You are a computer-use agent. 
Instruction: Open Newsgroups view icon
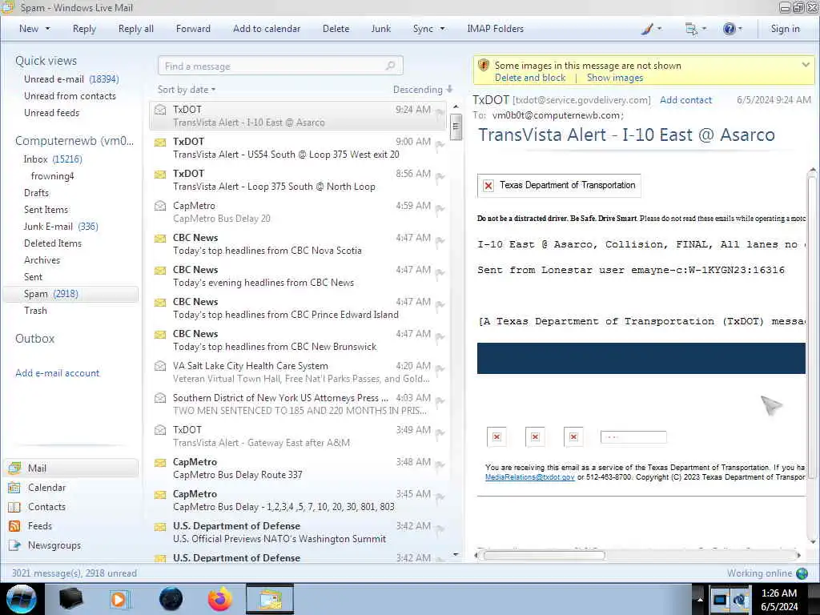tap(14, 545)
